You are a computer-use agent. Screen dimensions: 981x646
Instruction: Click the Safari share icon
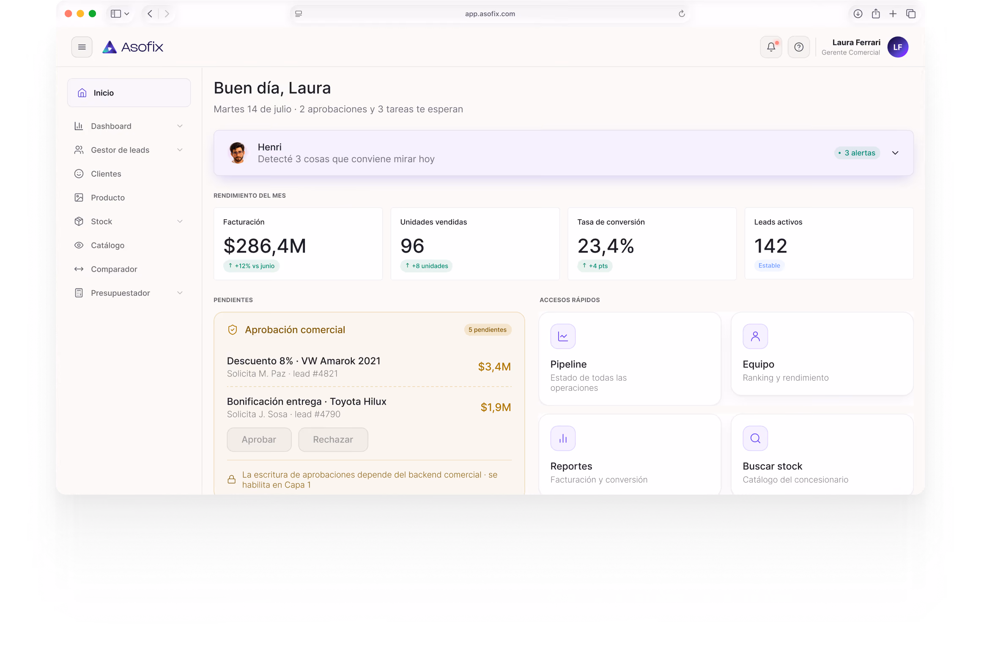click(876, 14)
